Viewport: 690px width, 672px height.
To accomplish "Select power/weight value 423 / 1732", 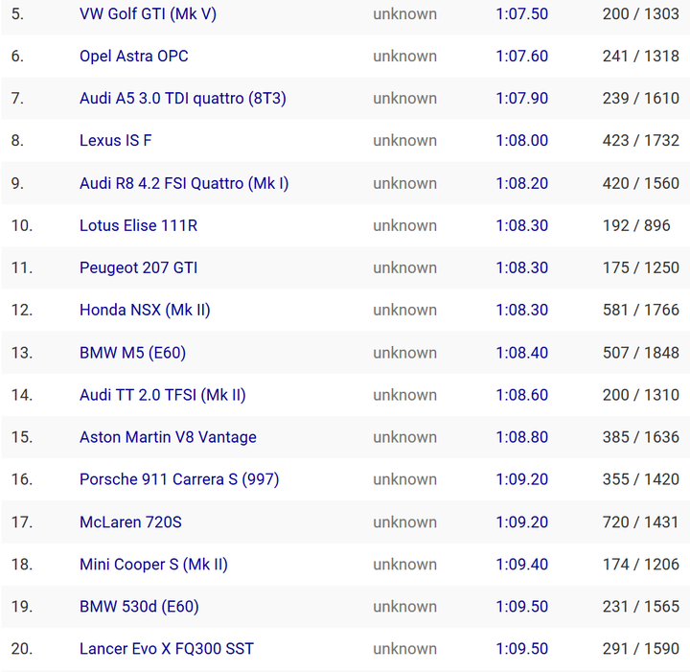I will (x=641, y=141).
